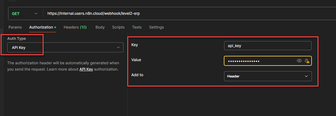The image size is (336, 116).
Task: Switch to the Params tab
Action: [x=15, y=27]
